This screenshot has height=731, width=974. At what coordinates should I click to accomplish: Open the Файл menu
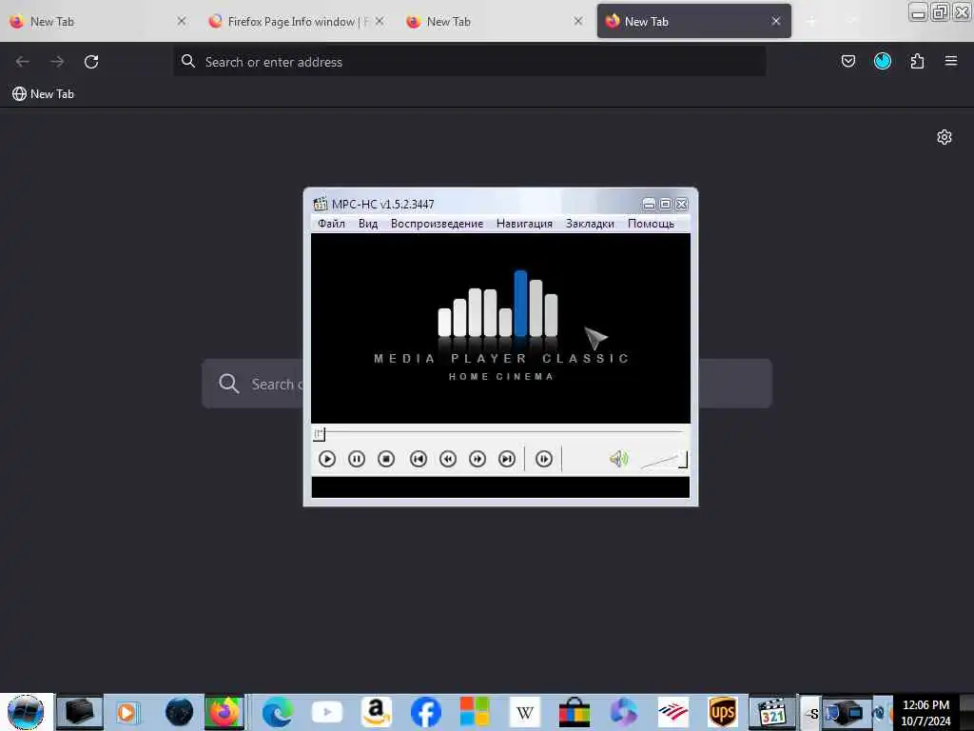click(331, 224)
